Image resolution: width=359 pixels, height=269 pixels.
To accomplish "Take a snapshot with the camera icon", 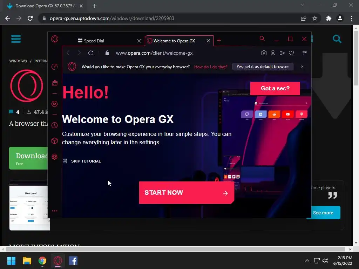I will point(264,53).
